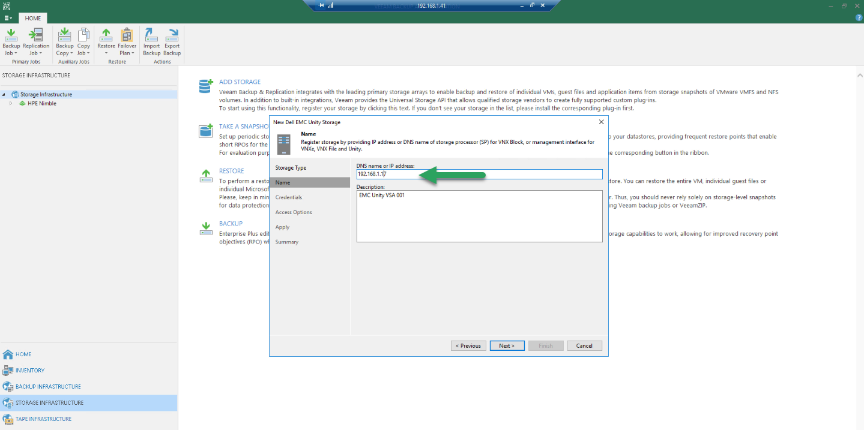
Task: Click the ADD STORAGE heading link
Action: 240,82
